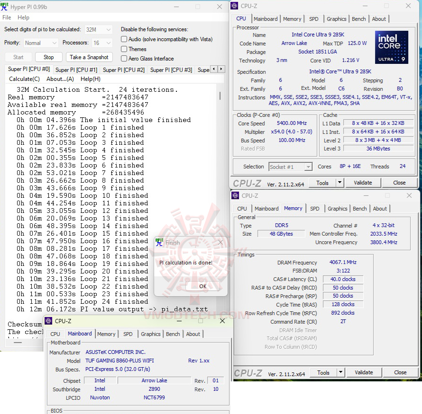Minimize the Mainboard CPU-Z window
Screen dimensions: 422x414
coord(179,321)
